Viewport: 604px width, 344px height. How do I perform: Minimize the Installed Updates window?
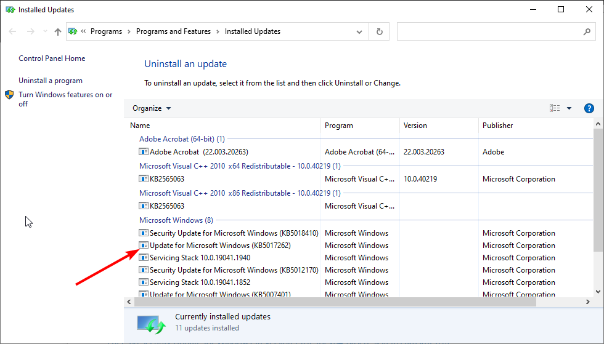(533, 10)
